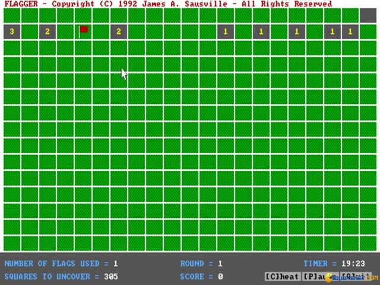Uncover the square immediately left of the flag
This screenshot has height=285, width=380.
(65, 31)
